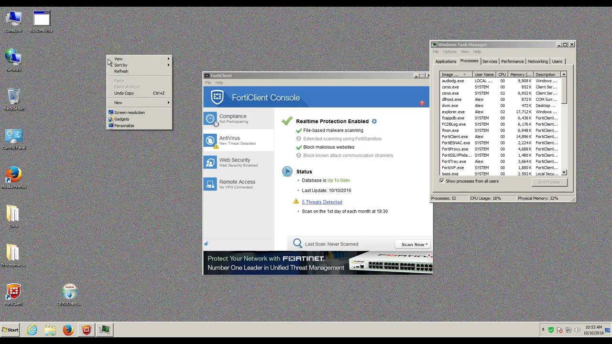Switch to FortiClient via taskbar button

click(x=86, y=330)
